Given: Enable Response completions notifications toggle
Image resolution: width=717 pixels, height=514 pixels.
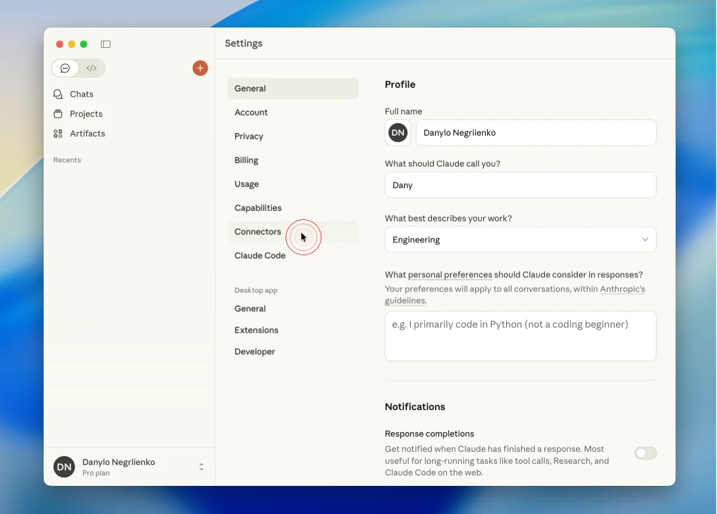Looking at the screenshot, I should tap(645, 453).
